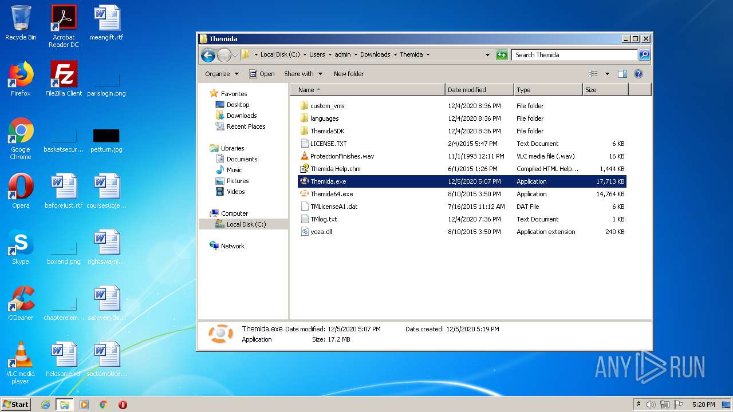Expand Local Disk (C:) breadcrumb arrow
The width and height of the screenshot is (733, 412).
point(305,55)
